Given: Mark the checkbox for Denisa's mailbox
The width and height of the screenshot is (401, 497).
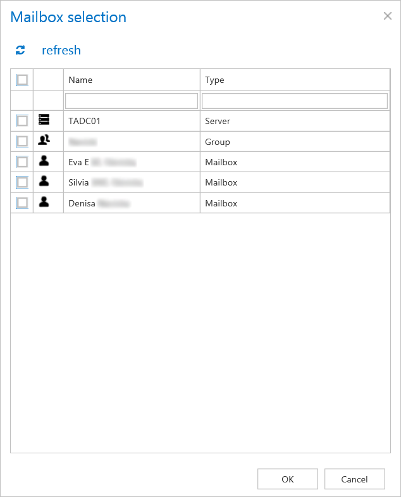Looking at the screenshot, I should 22,203.
